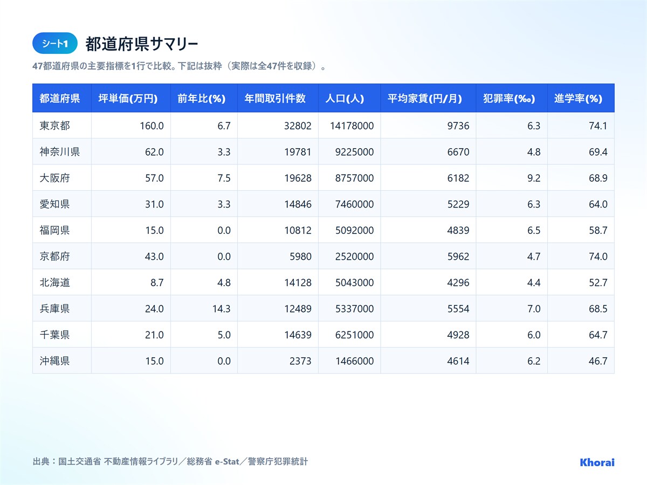Click the 都道府県サマリー title
The height and width of the screenshot is (485, 647).
tap(142, 44)
